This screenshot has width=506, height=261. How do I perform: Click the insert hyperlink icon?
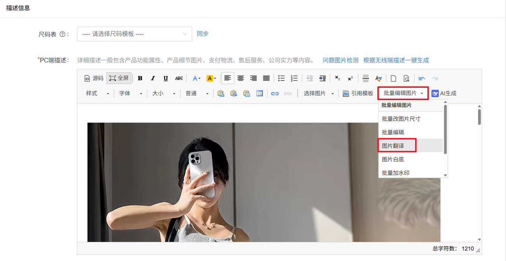275,93
